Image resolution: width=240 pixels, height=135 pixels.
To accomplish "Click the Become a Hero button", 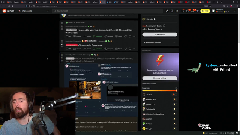I will pyautogui.click(x=160, y=78).
